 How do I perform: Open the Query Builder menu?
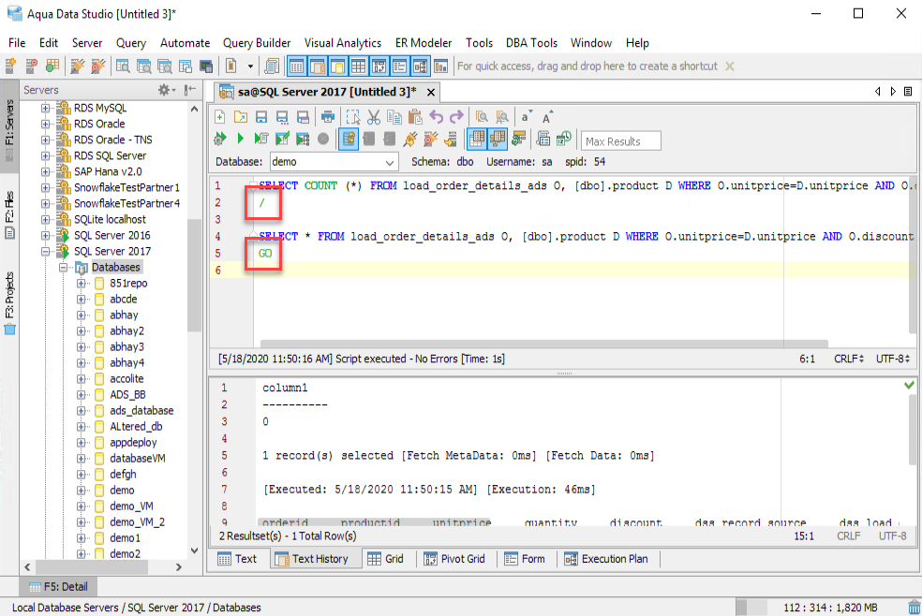(x=257, y=43)
